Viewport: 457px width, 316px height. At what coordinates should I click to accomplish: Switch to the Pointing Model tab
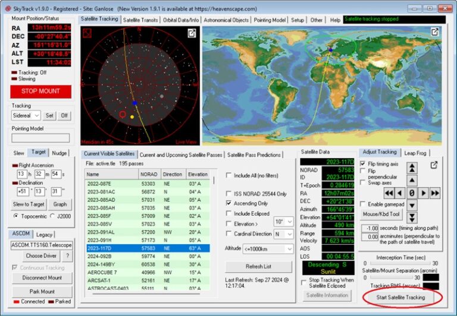pyautogui.click(x=270, y=20)
